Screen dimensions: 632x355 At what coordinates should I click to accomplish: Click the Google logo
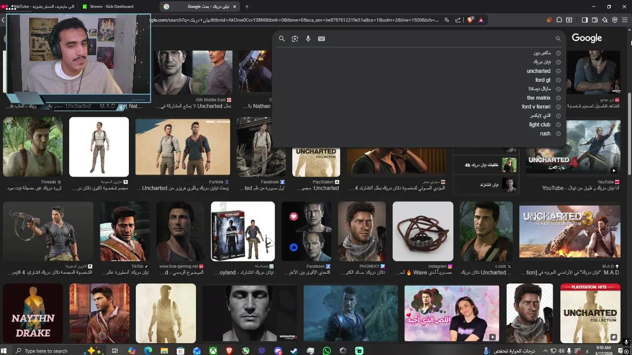587,38
